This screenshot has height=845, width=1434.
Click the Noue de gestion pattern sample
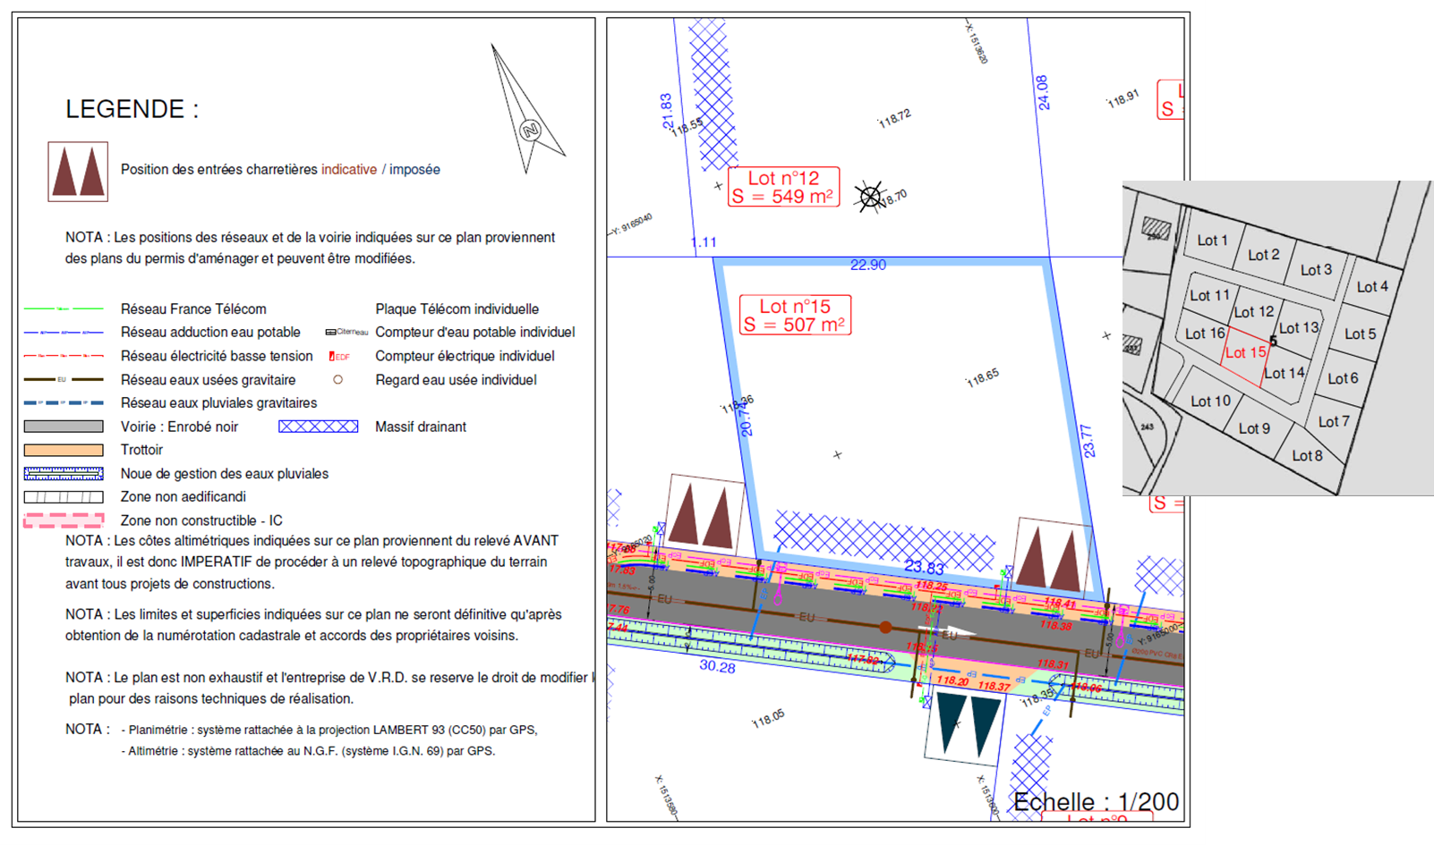coord(64,474)
